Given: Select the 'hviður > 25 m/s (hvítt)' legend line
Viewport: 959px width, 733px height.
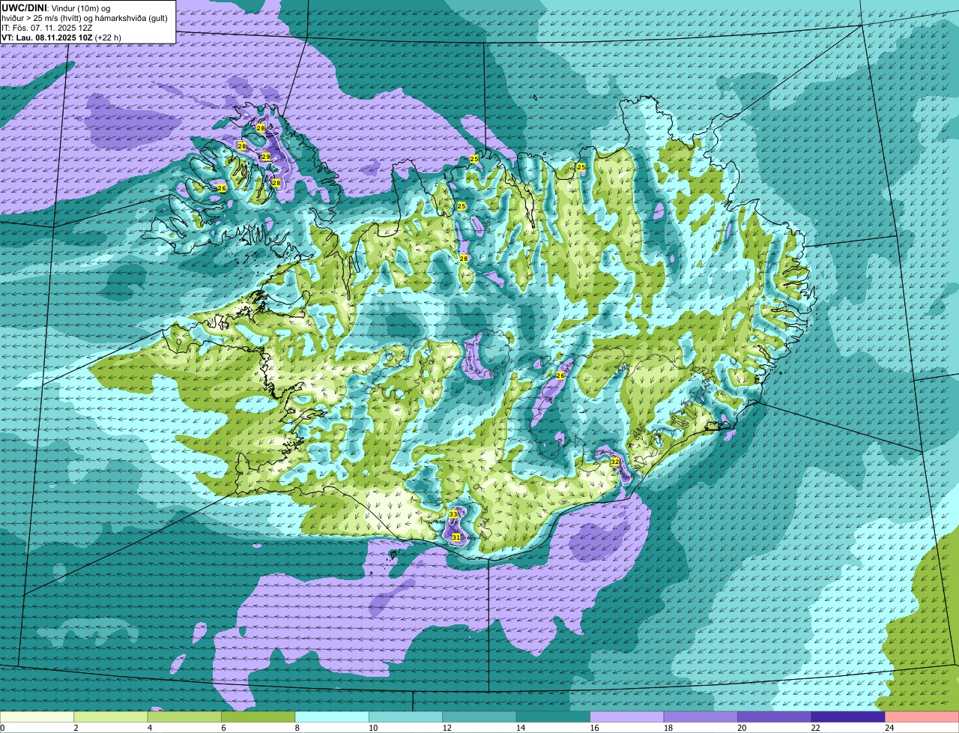Looking at the screenshot, I should [x=85, y=18].
